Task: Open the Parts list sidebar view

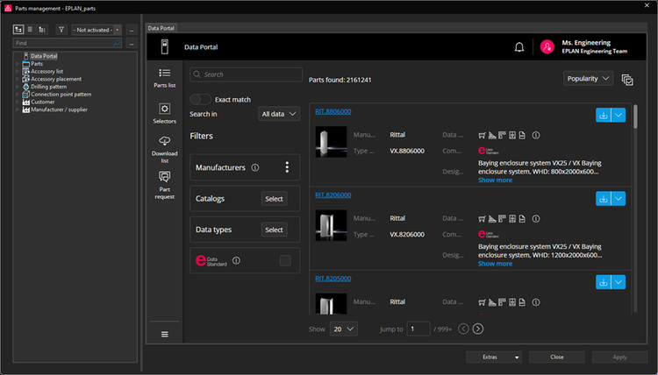Action: tap(164, 77)
